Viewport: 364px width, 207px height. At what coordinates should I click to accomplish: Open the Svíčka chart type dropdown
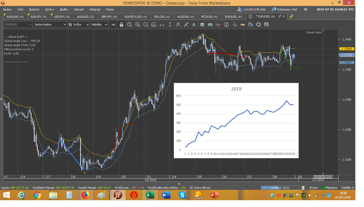[78, 25]
